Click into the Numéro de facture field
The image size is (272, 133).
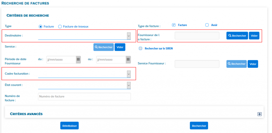coord(84,97)
